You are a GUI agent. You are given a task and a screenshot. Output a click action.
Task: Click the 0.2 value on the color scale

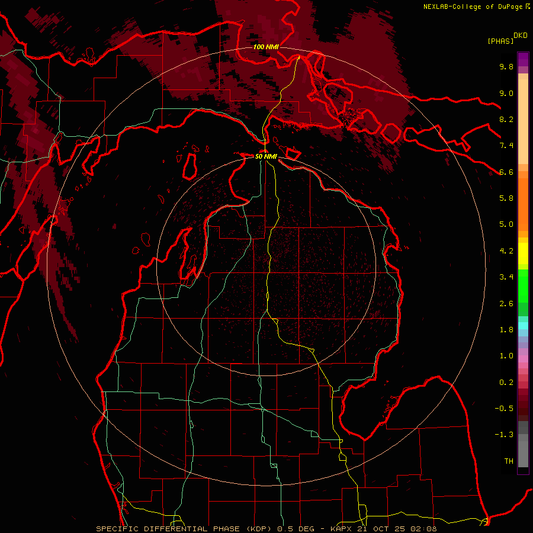click(506, 383)
